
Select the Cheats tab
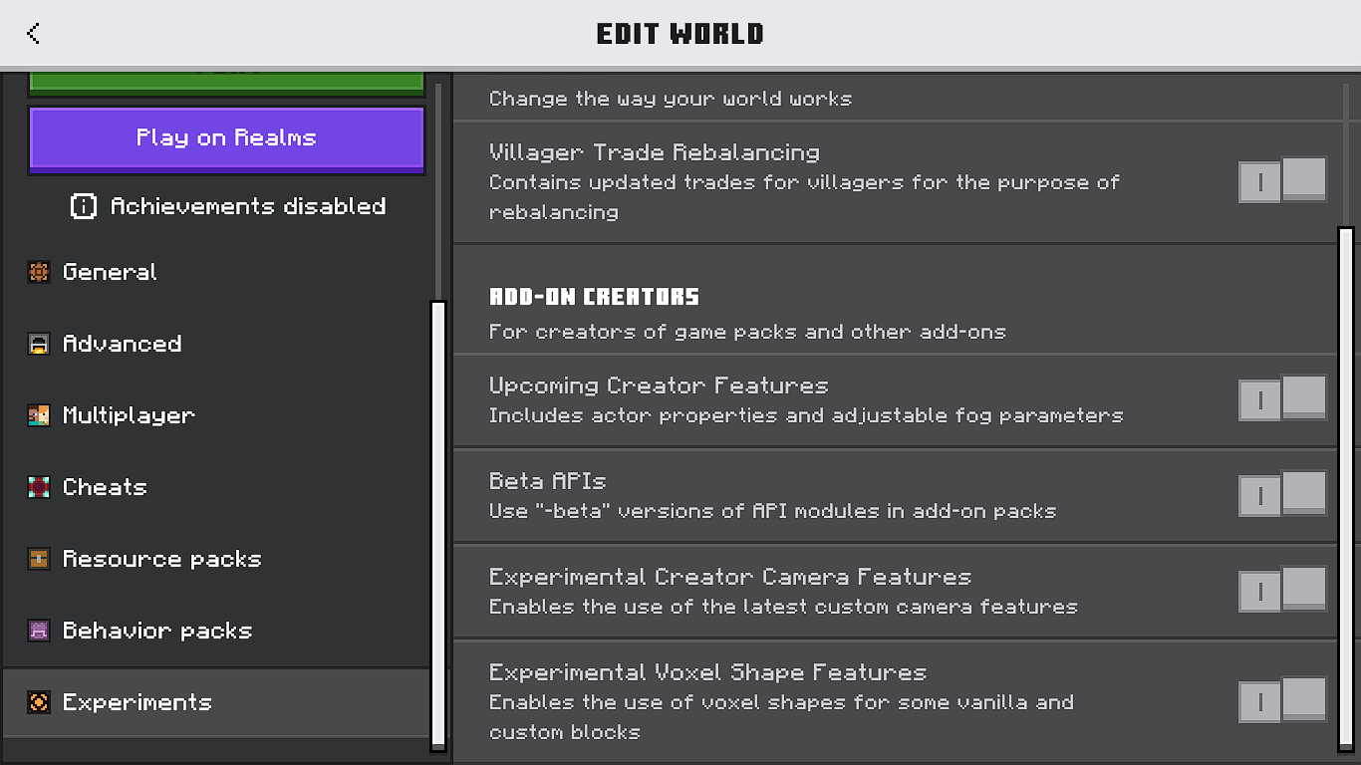216,487
